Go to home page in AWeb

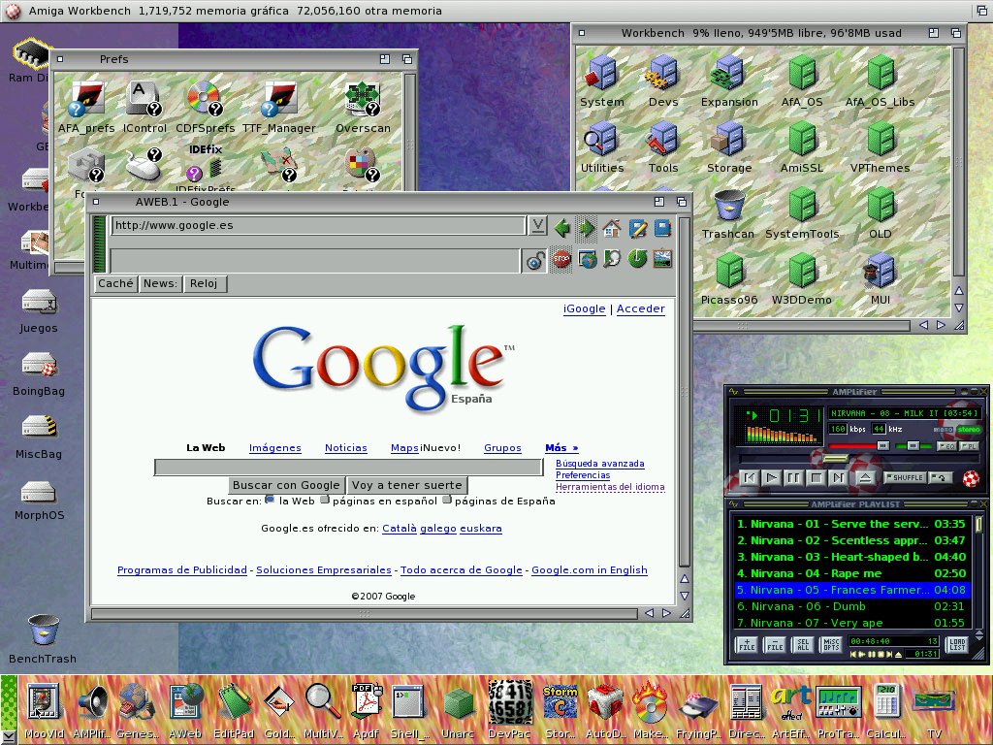[612, 227]
